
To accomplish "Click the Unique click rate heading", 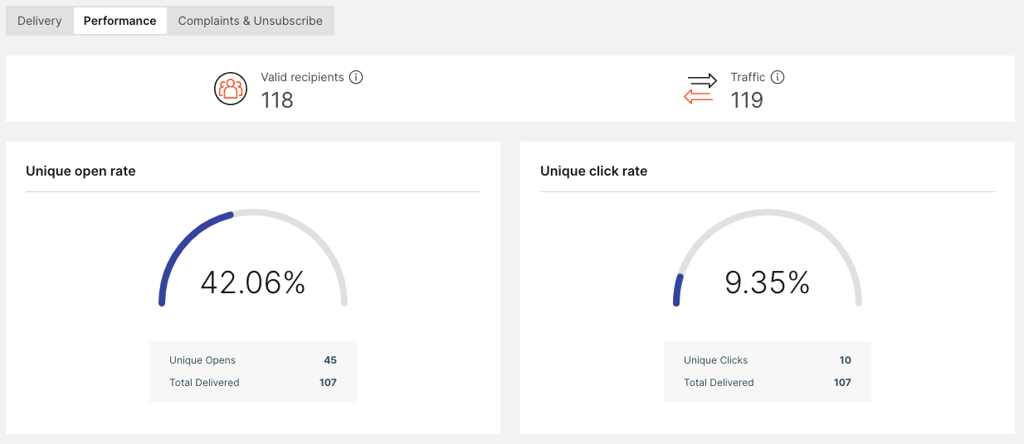I will tap(593, 171).
